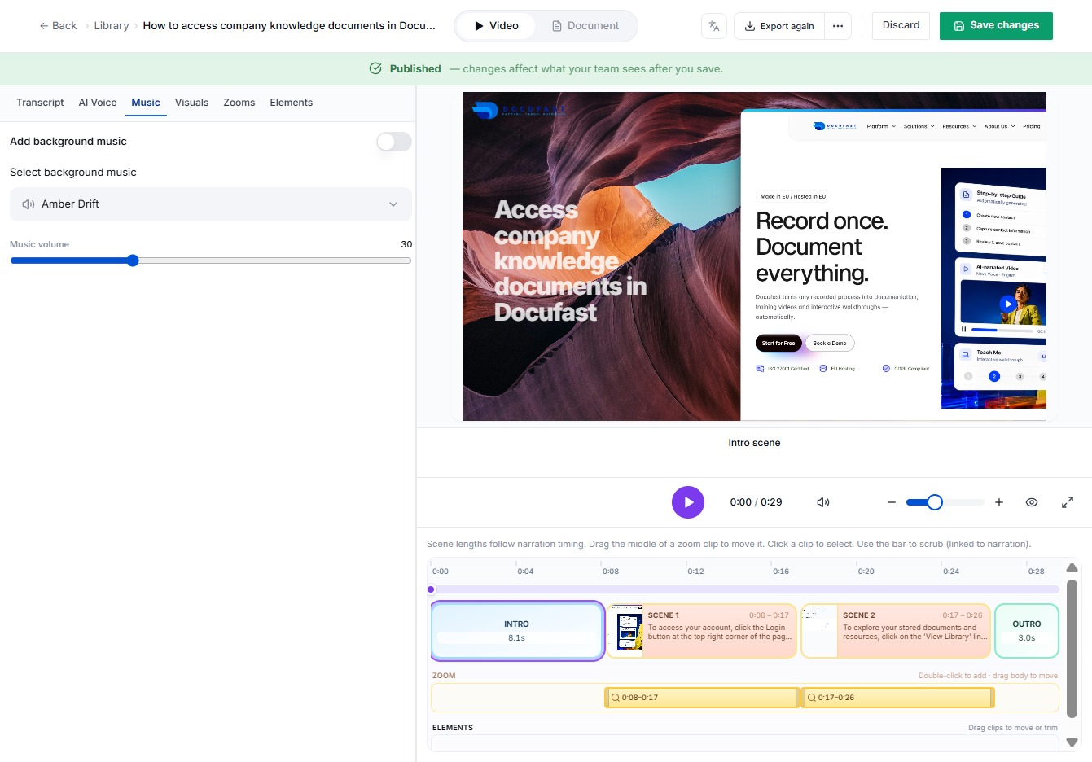Click the Save changes button
1092x762 pixels.
point(996,26)
